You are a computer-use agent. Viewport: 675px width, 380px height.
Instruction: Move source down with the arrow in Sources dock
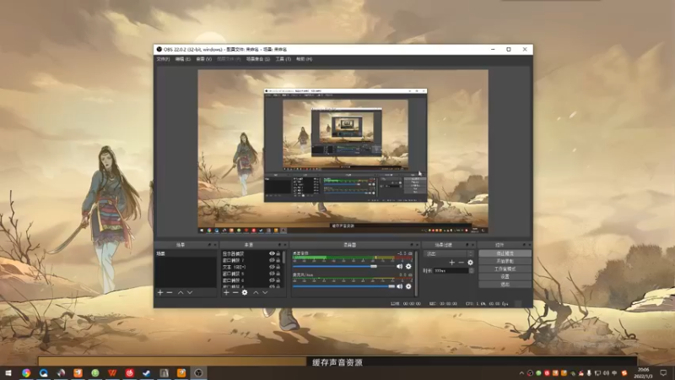[265, 292]
